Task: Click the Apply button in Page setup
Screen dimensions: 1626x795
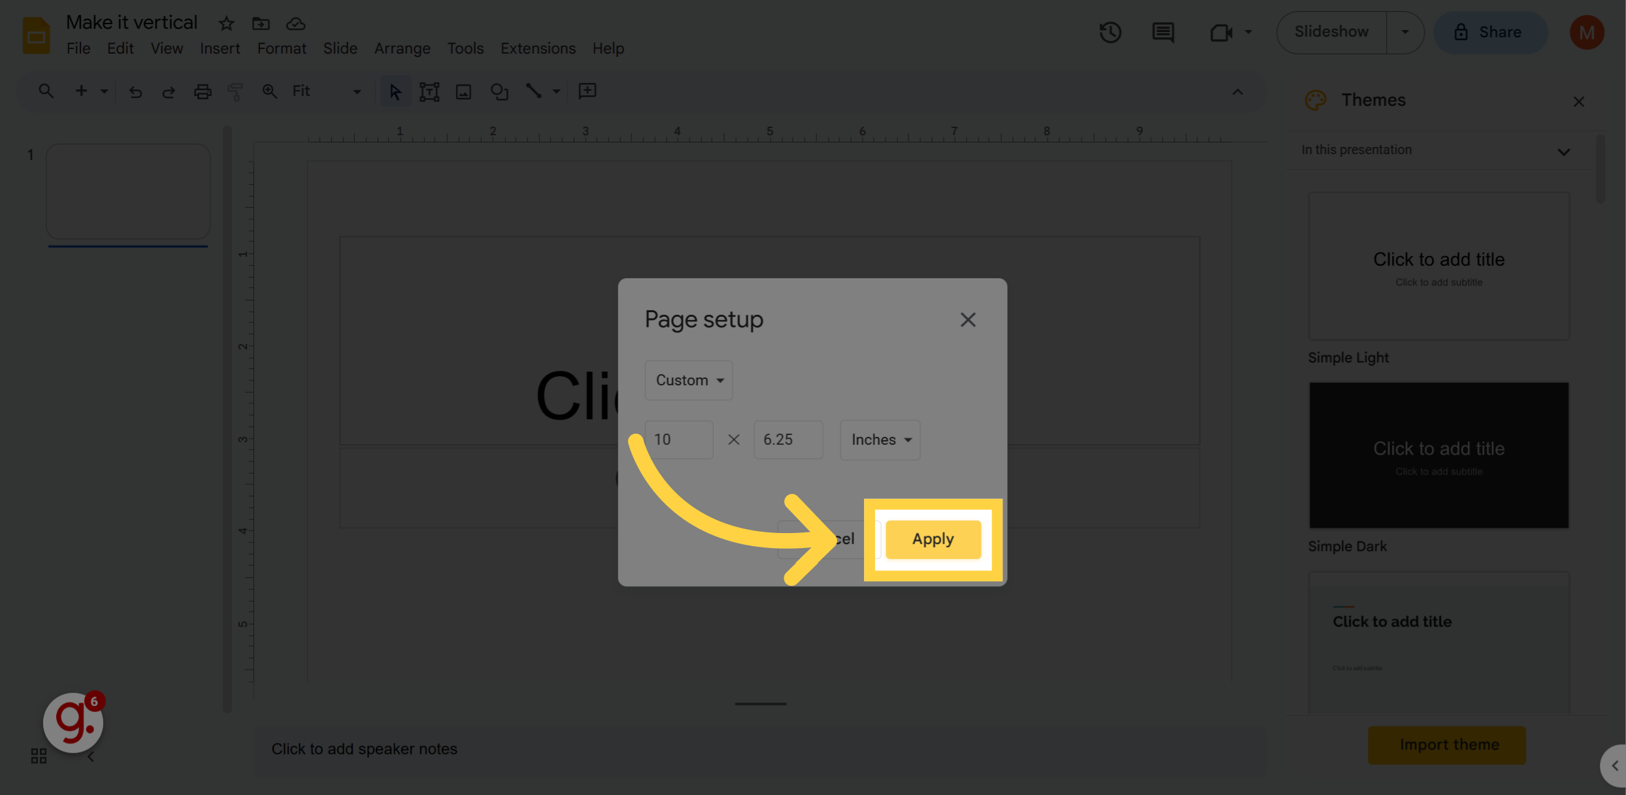Action: pos(932,539)
